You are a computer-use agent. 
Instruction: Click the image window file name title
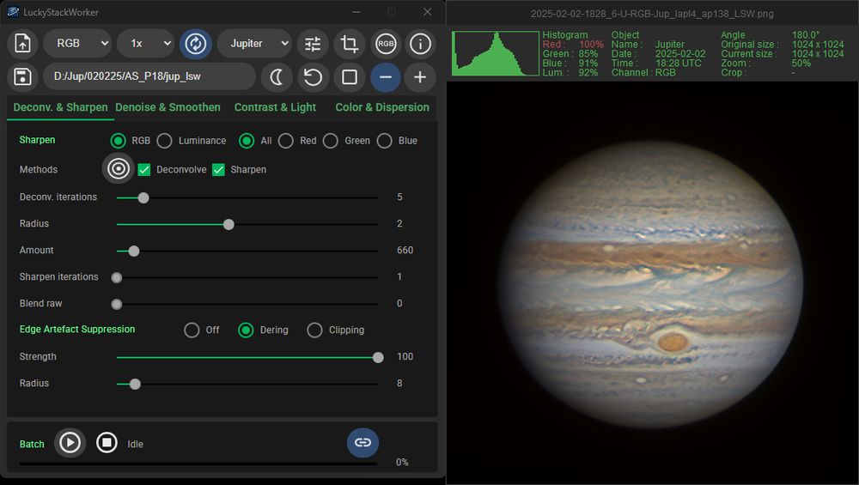click(652, 14)
